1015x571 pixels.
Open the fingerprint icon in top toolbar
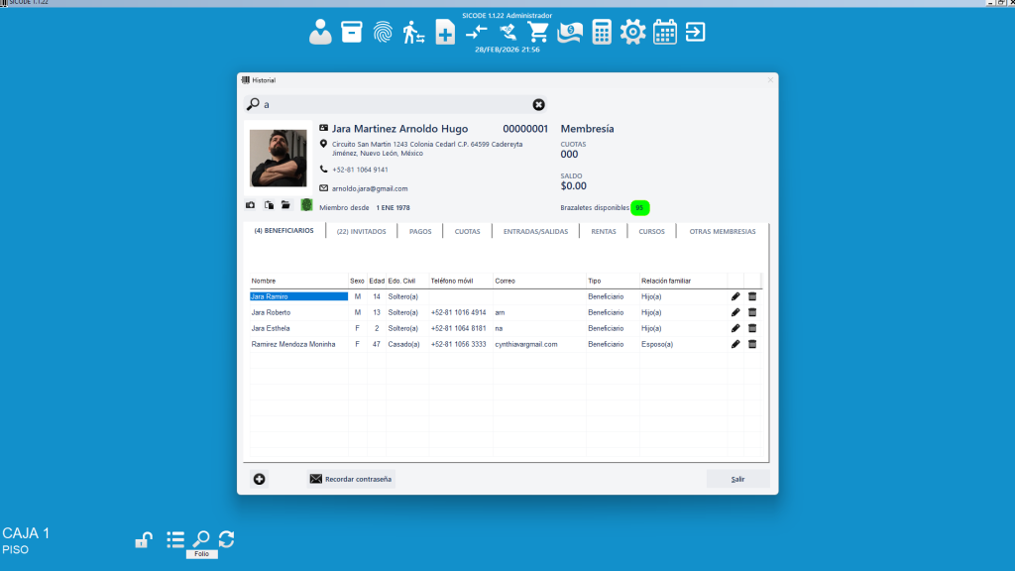coord(383,32)
